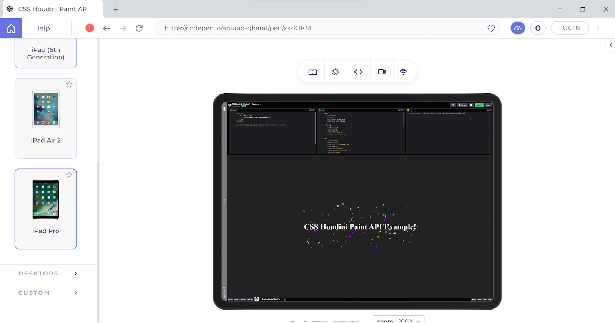Click the change view layout button in CodePen
Viewport: 615px width, 323px height.
[471, 105]
